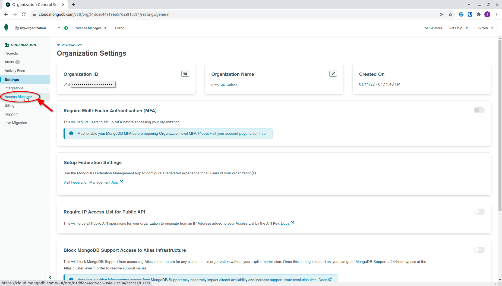The height and width of the screenshot is (286, 502).
Task: Open my-organization selector dropdown
Action: click(38, 28)
